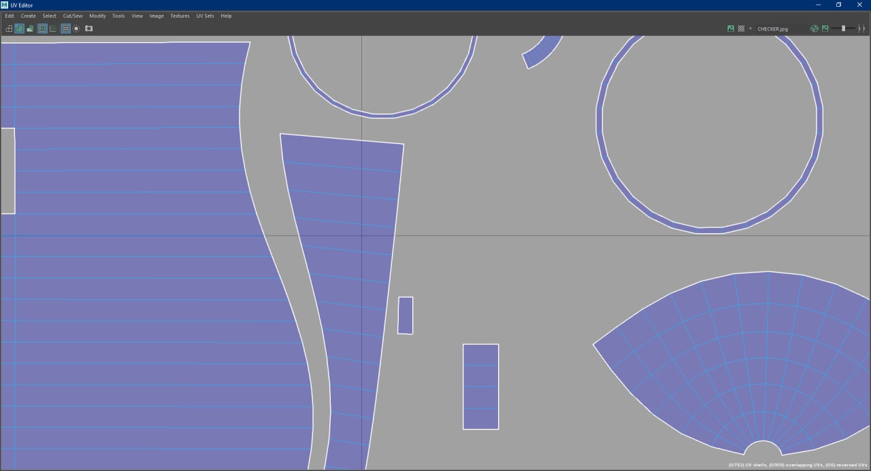871x471 pixels.
Task: Toggle the display image icon
Action: [x=731, y=29]
